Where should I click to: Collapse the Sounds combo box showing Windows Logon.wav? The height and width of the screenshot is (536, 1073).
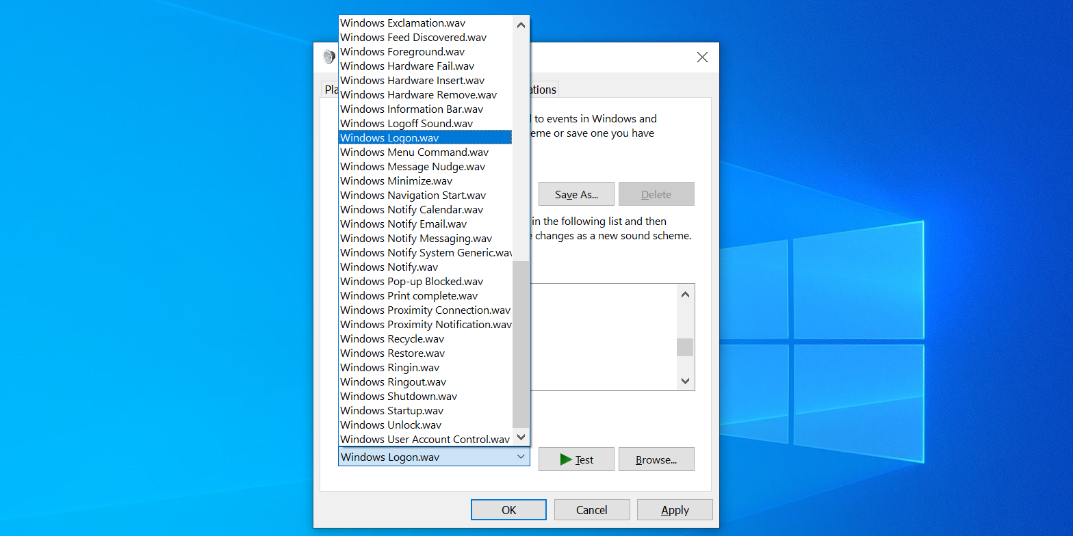434,457
